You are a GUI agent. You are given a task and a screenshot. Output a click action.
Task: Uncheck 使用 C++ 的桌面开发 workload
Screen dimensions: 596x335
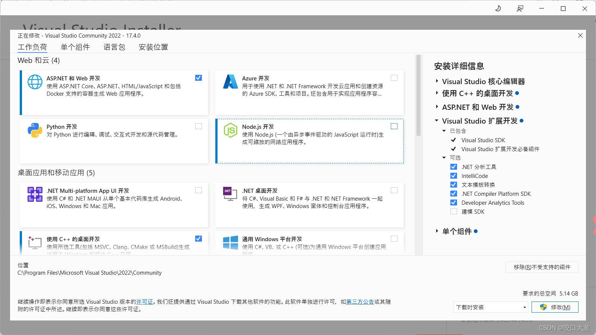click(x=199, y=239)
